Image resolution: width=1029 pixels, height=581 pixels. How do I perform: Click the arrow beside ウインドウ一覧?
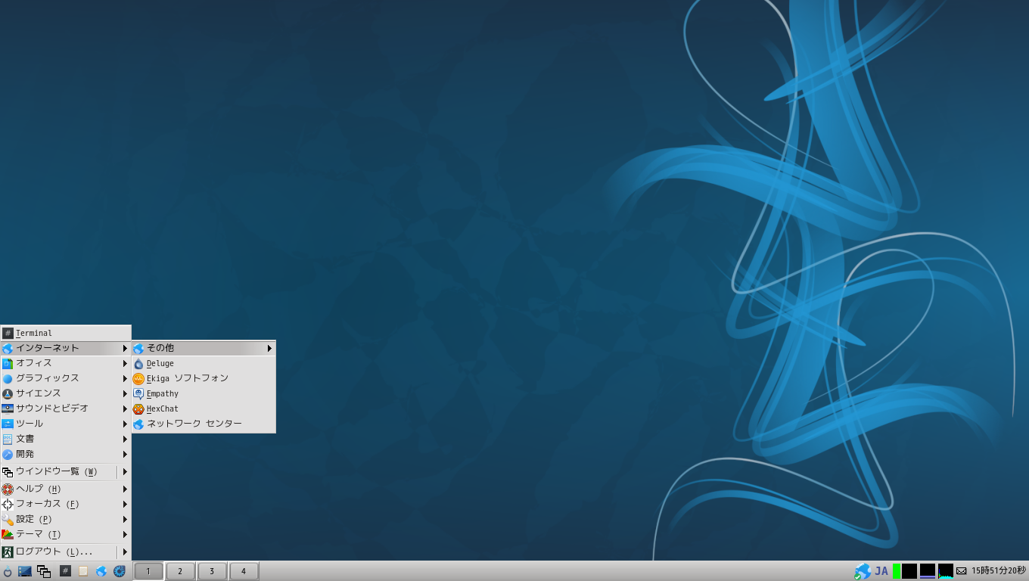[x=125, y=471]
